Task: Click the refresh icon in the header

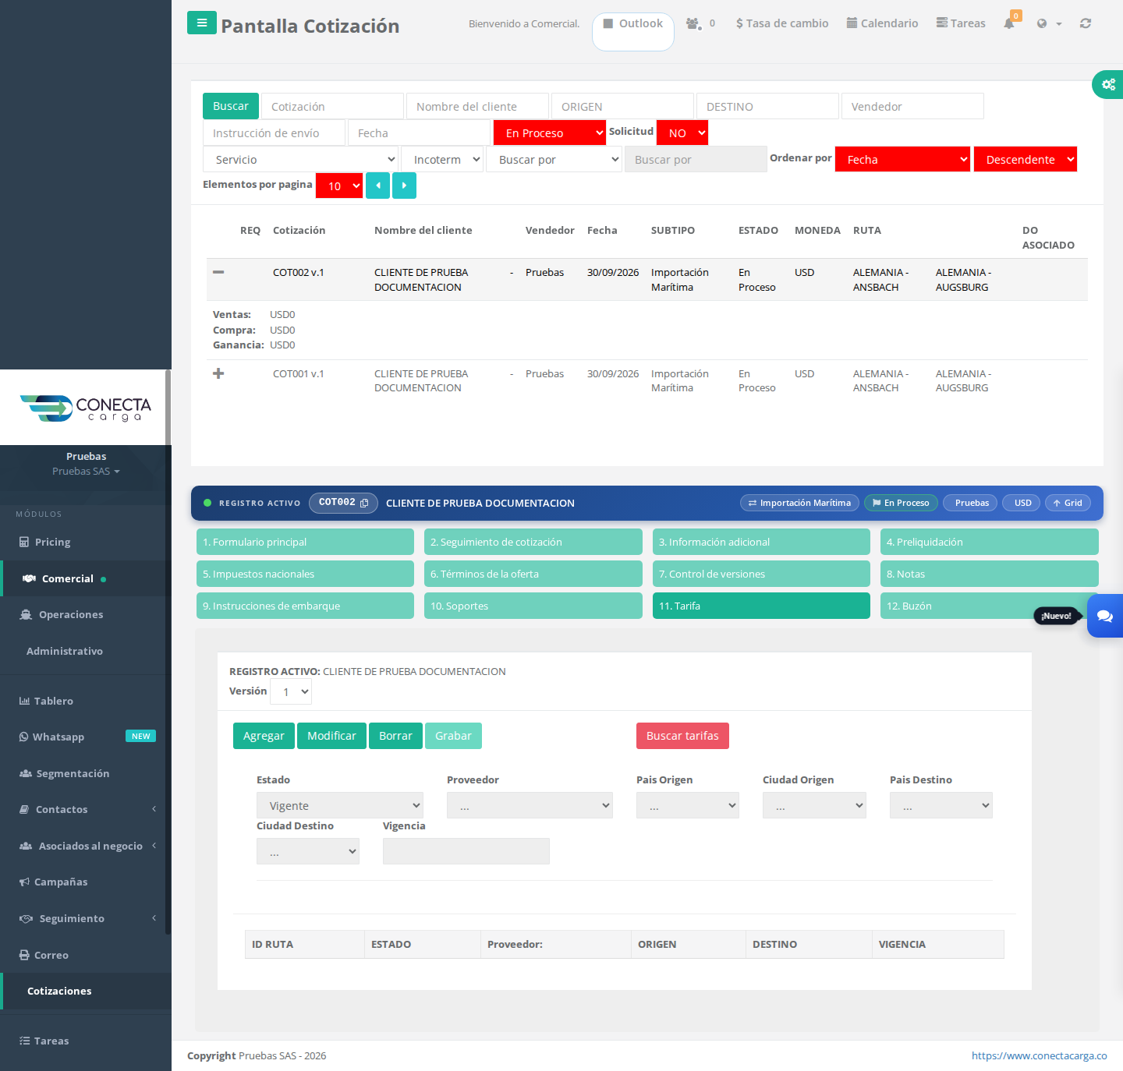Action: (1086, 23)
